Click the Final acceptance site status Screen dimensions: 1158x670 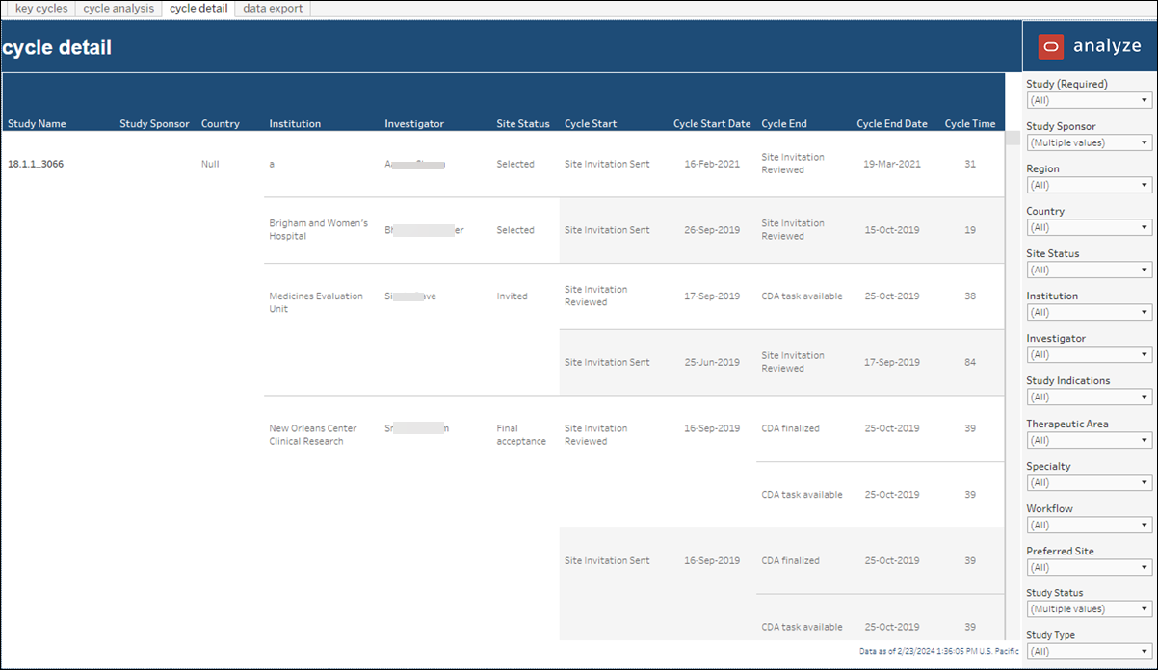click(x=521, y=435)
